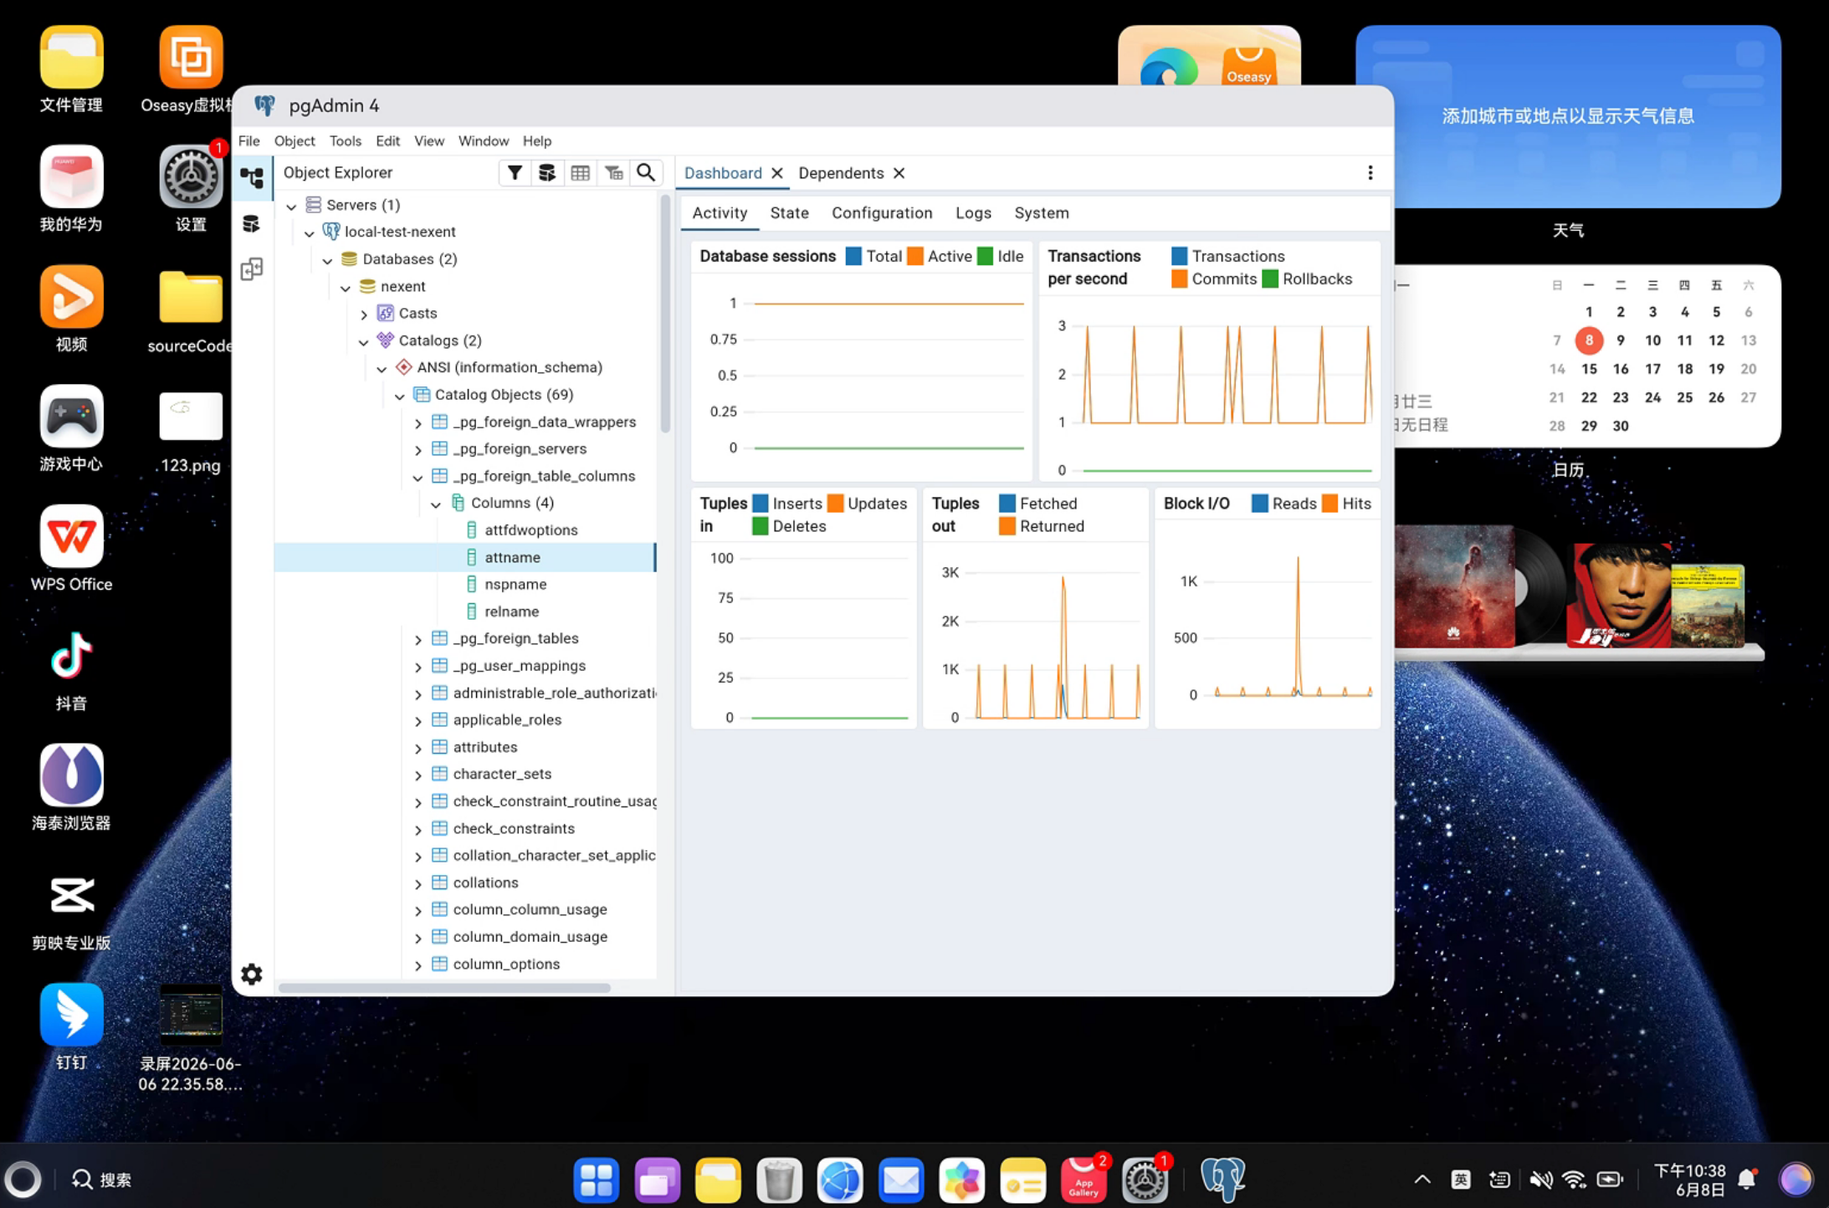The width and height of the screenshot is (1829, 1208).
Task: Switch to the Logs tab
Action: coord(973,212)
